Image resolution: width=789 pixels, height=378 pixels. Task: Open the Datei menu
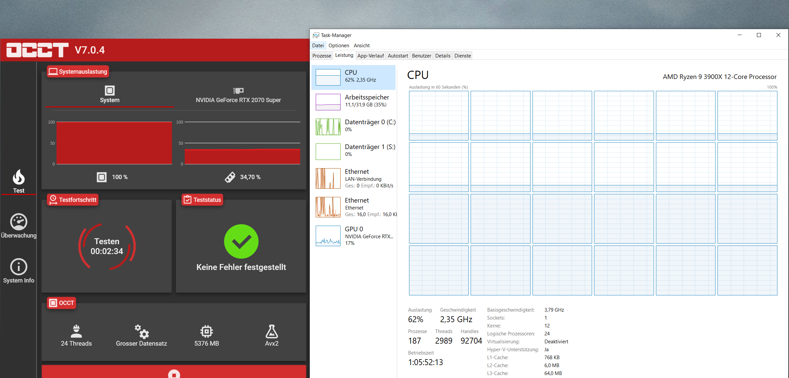point(318,46)
